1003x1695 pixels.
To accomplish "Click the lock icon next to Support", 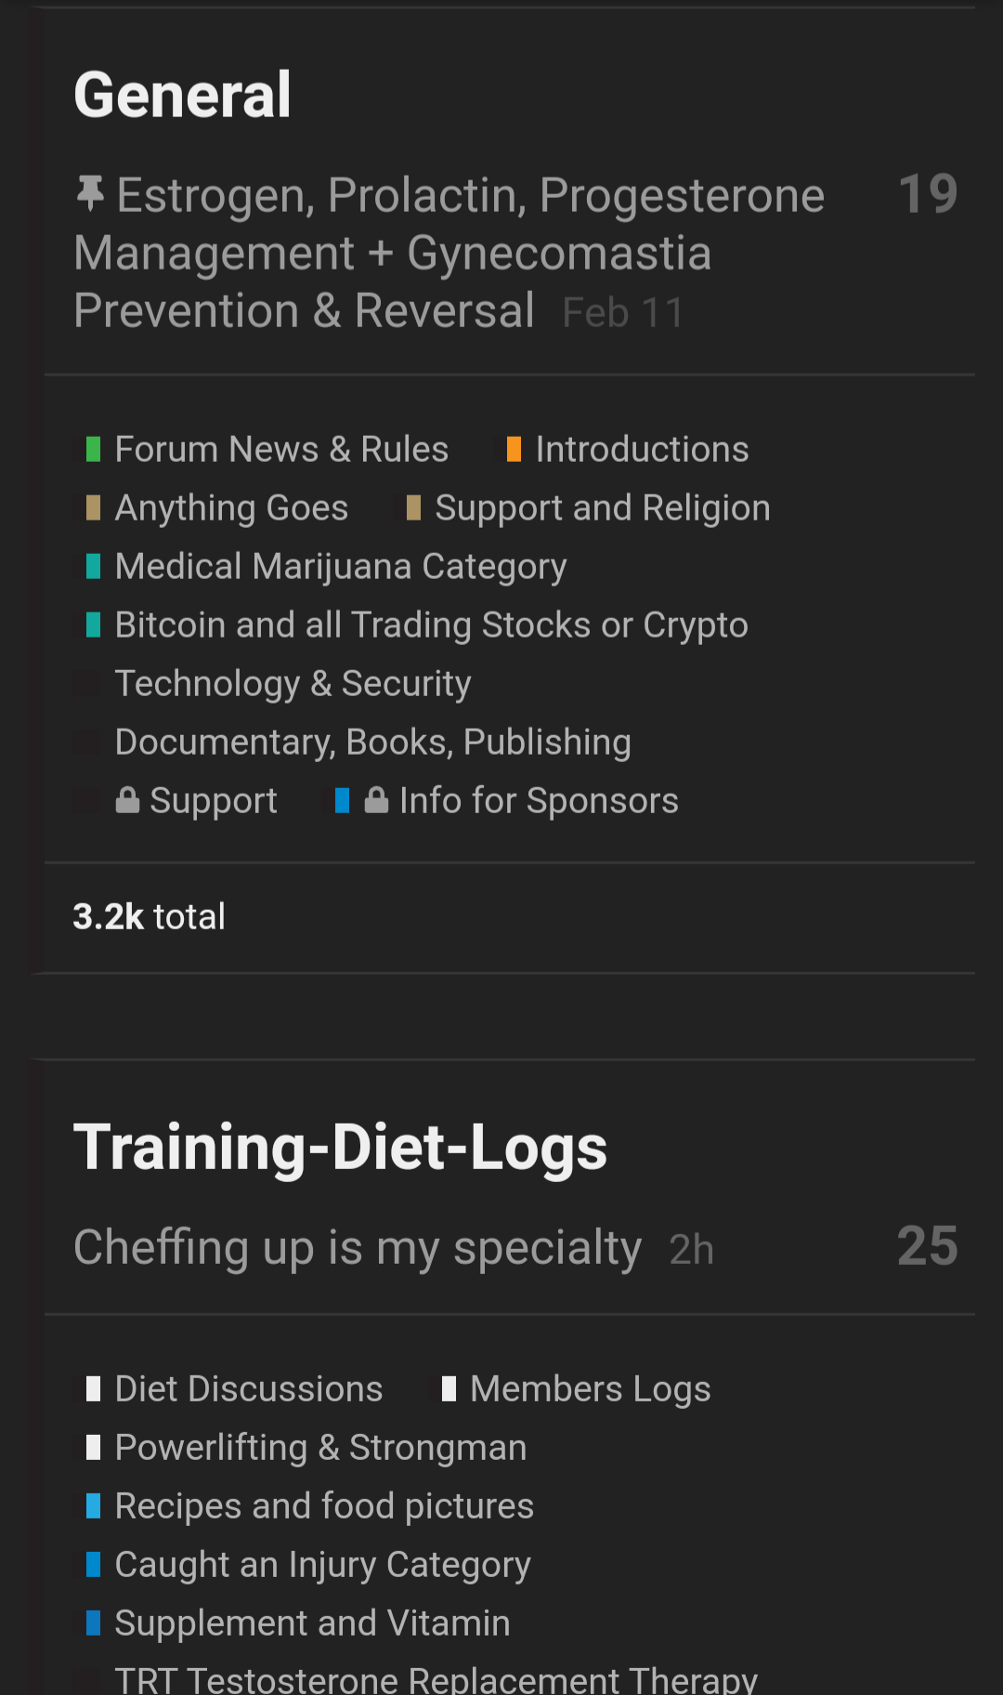I will pyautogui.click(x=127, y=800).
